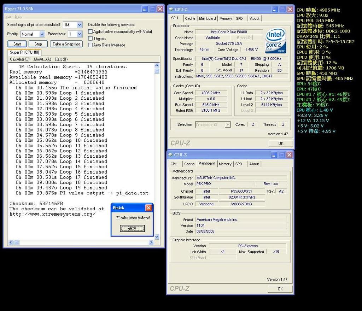Select the Super PI [CPU #0] tab

pyautogui.click(x=24, y=52)
